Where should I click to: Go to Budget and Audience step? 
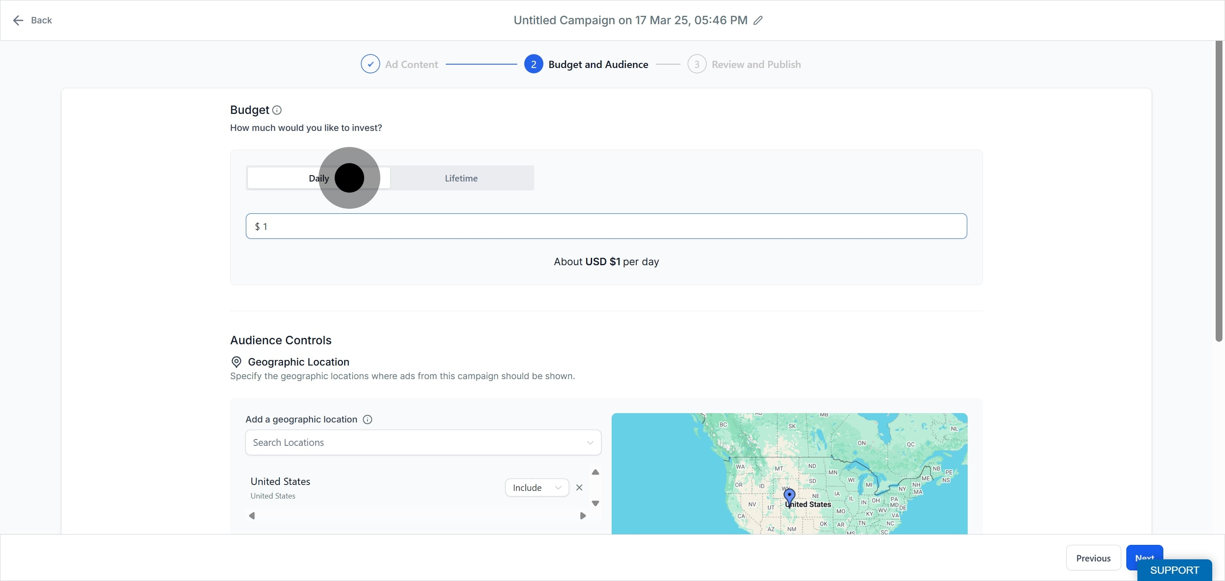coord(597,64)
